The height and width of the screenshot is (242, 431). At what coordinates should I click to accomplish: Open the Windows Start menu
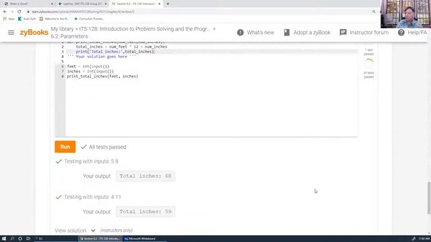4,239
